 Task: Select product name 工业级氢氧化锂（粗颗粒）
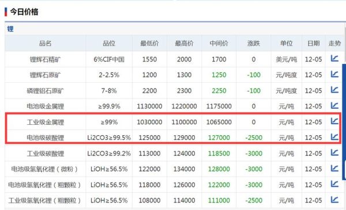(44, 201)
